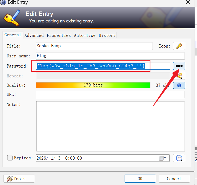Enable the Expires checkbox
The width and height of the screenshot is (197, 185).
[x=10, y=158]
